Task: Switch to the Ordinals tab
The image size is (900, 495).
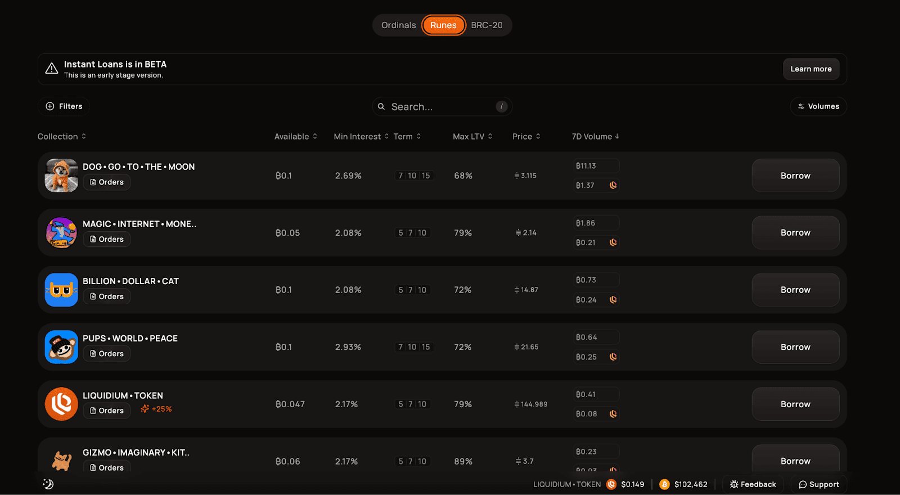Action: pyautogui.click(x=398, y=25)
